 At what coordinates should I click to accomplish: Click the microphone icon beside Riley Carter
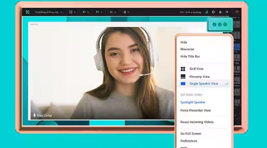click(x=34, y=115)
